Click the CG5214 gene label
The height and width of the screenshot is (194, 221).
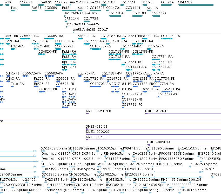167,2
